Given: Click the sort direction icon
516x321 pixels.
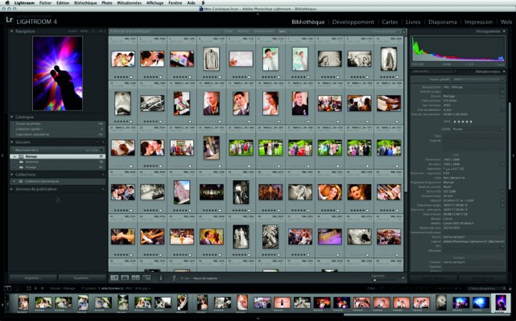Looking at the screenshot, I should (x=174, y=278).
